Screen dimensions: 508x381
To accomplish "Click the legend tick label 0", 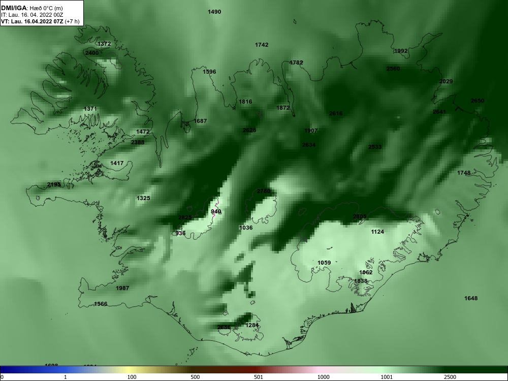I will [2, 377].
